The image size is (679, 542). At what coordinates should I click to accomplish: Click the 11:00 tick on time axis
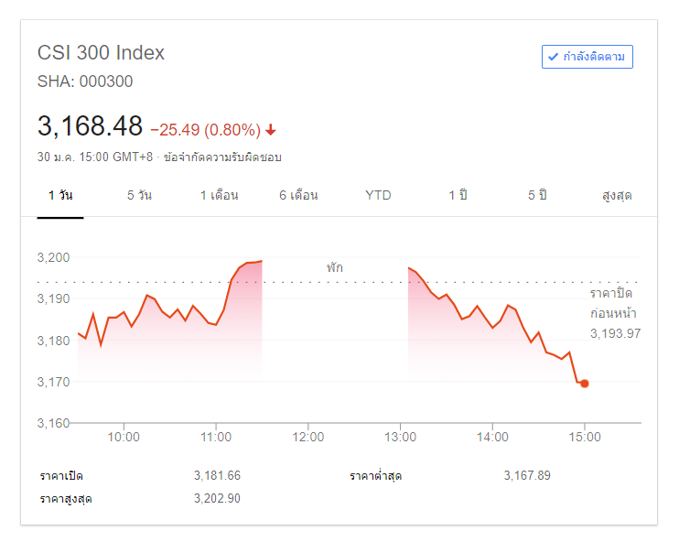pos(216,437)
